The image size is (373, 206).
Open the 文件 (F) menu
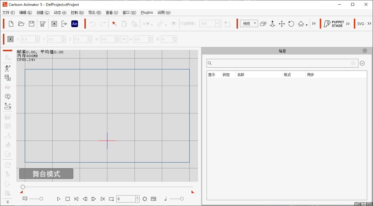pos(8,13)
